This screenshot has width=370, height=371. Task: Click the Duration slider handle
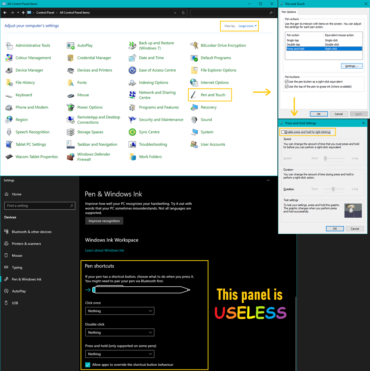tap(333, 189)
